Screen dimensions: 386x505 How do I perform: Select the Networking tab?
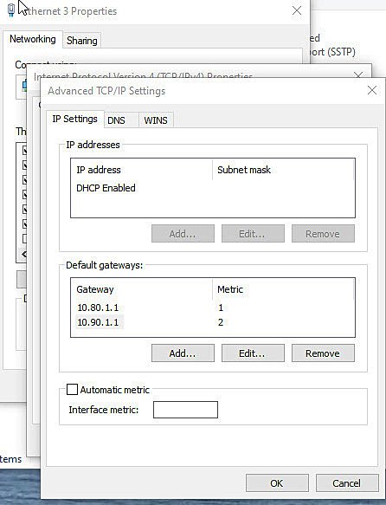point(33,39)
